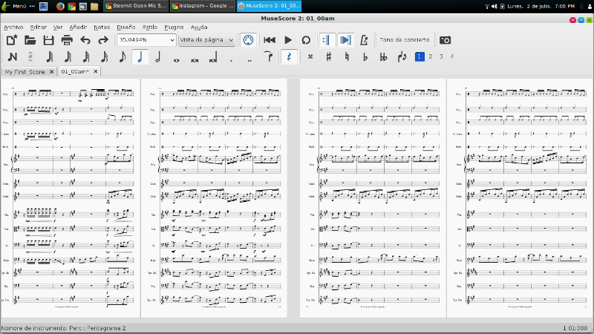Close the 01_00am score tab

96,71
